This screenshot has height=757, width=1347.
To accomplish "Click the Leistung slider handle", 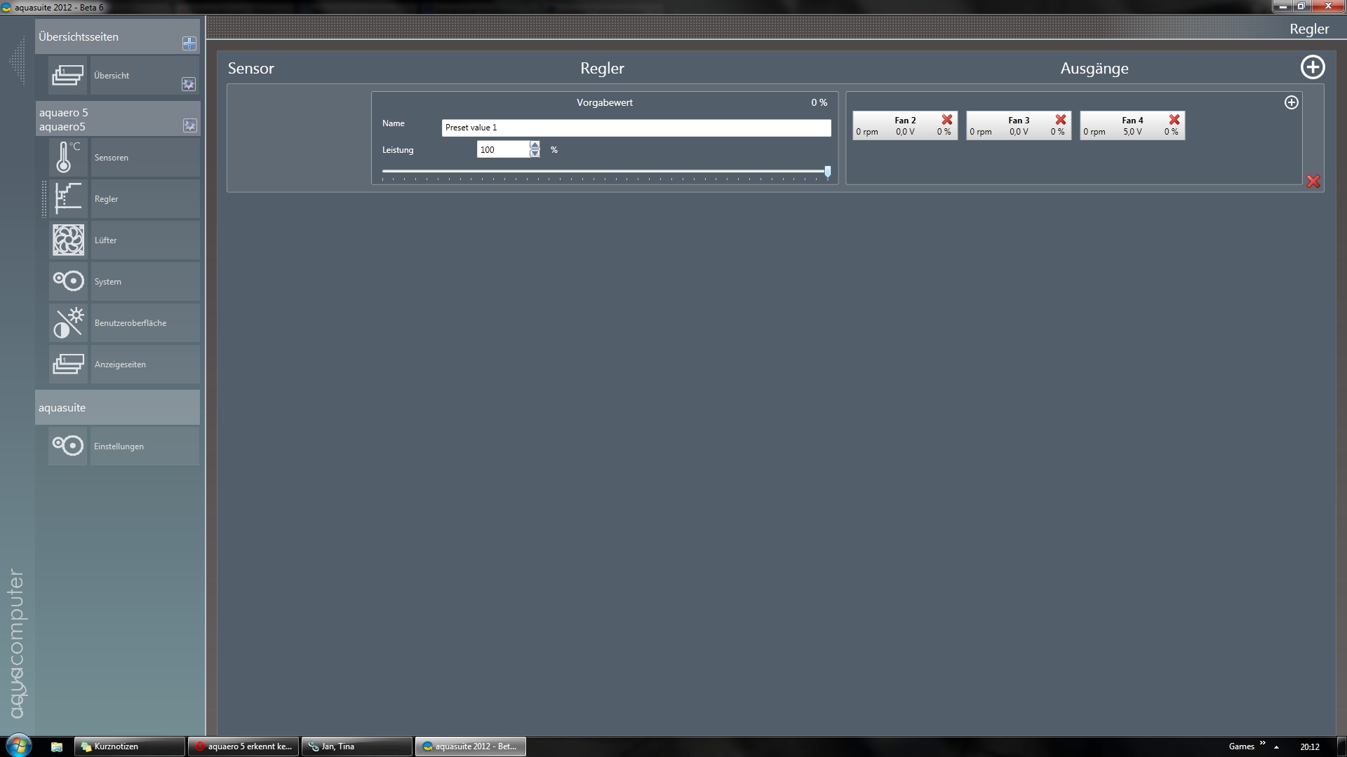I will tap(828, 171).
